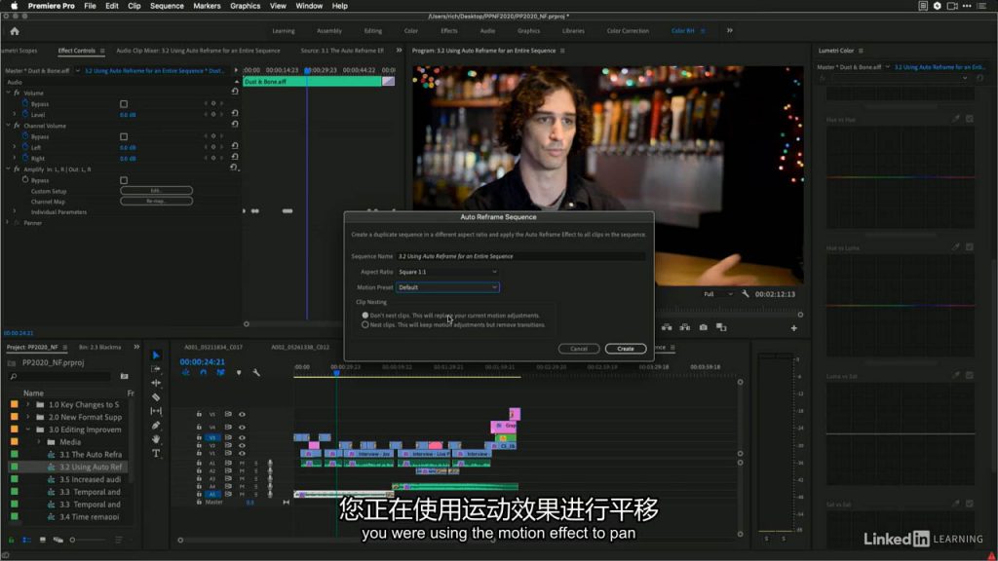Open the Markers menu
The height and width of the screenshot is (561, 998).
(207, 6)
